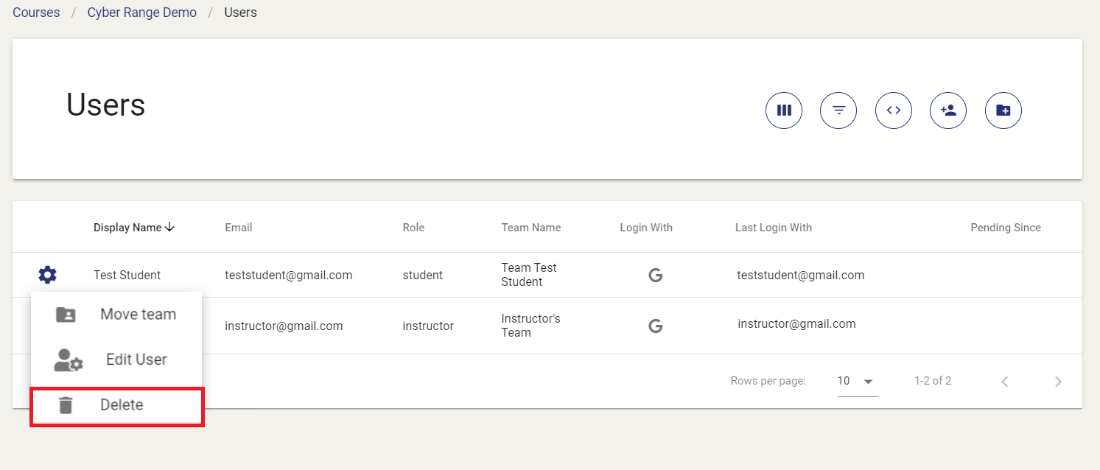1100x470 pixels.
Task: Go to previous page of users
Action: pos(1004,382)
